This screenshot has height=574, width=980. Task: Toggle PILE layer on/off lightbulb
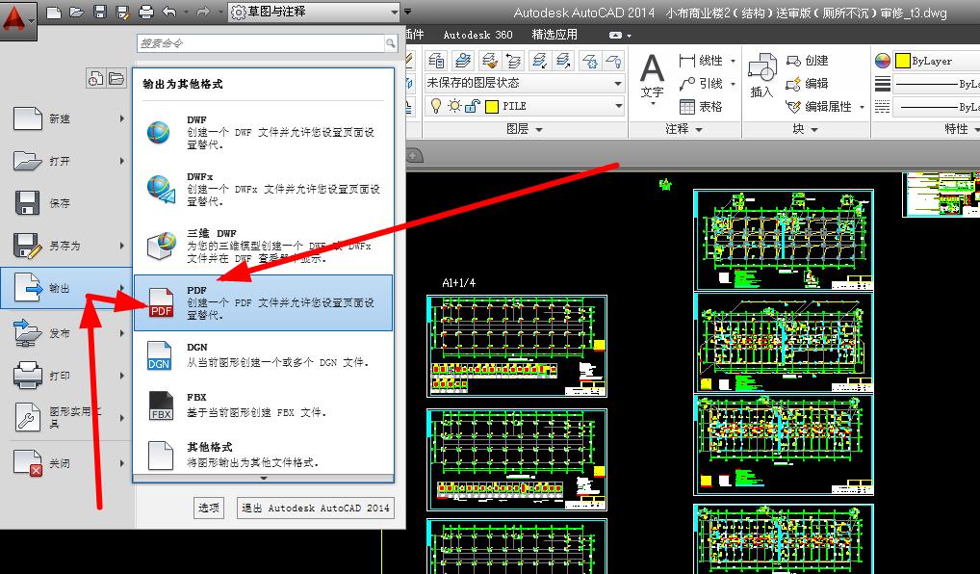coord(436,106)
